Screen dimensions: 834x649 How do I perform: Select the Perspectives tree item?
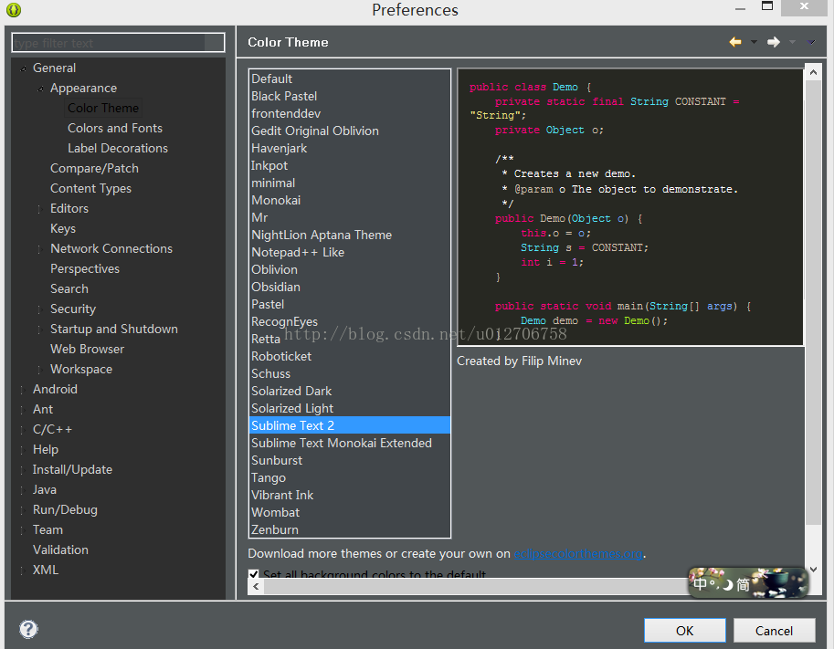85,269
